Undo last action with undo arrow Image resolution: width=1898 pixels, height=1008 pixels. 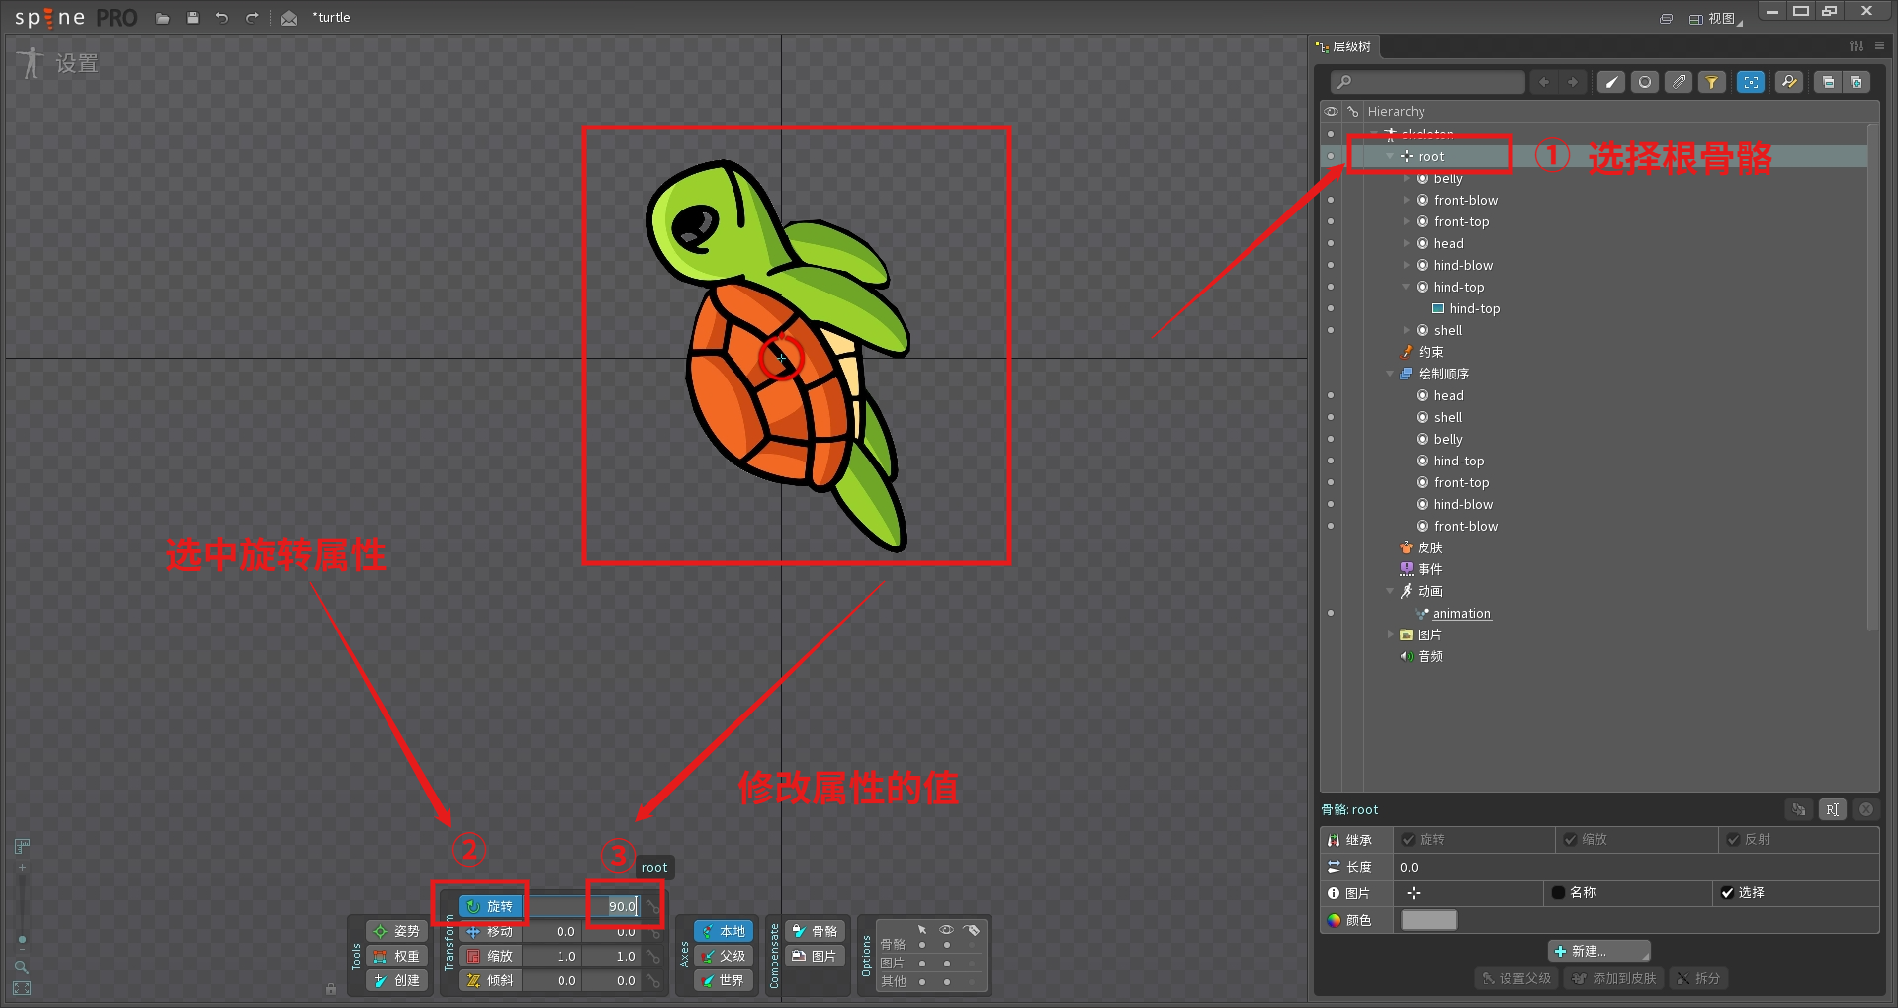tap(222, 18)
